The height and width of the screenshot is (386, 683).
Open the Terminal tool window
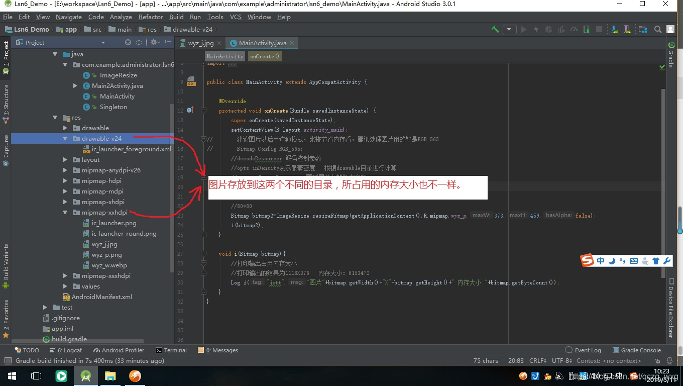pos(171,350)
